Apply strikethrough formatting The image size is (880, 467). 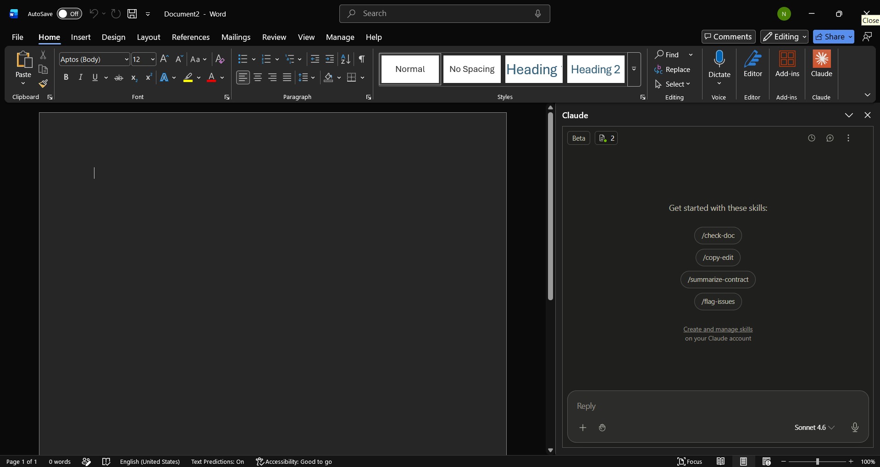tap(119, 77)
